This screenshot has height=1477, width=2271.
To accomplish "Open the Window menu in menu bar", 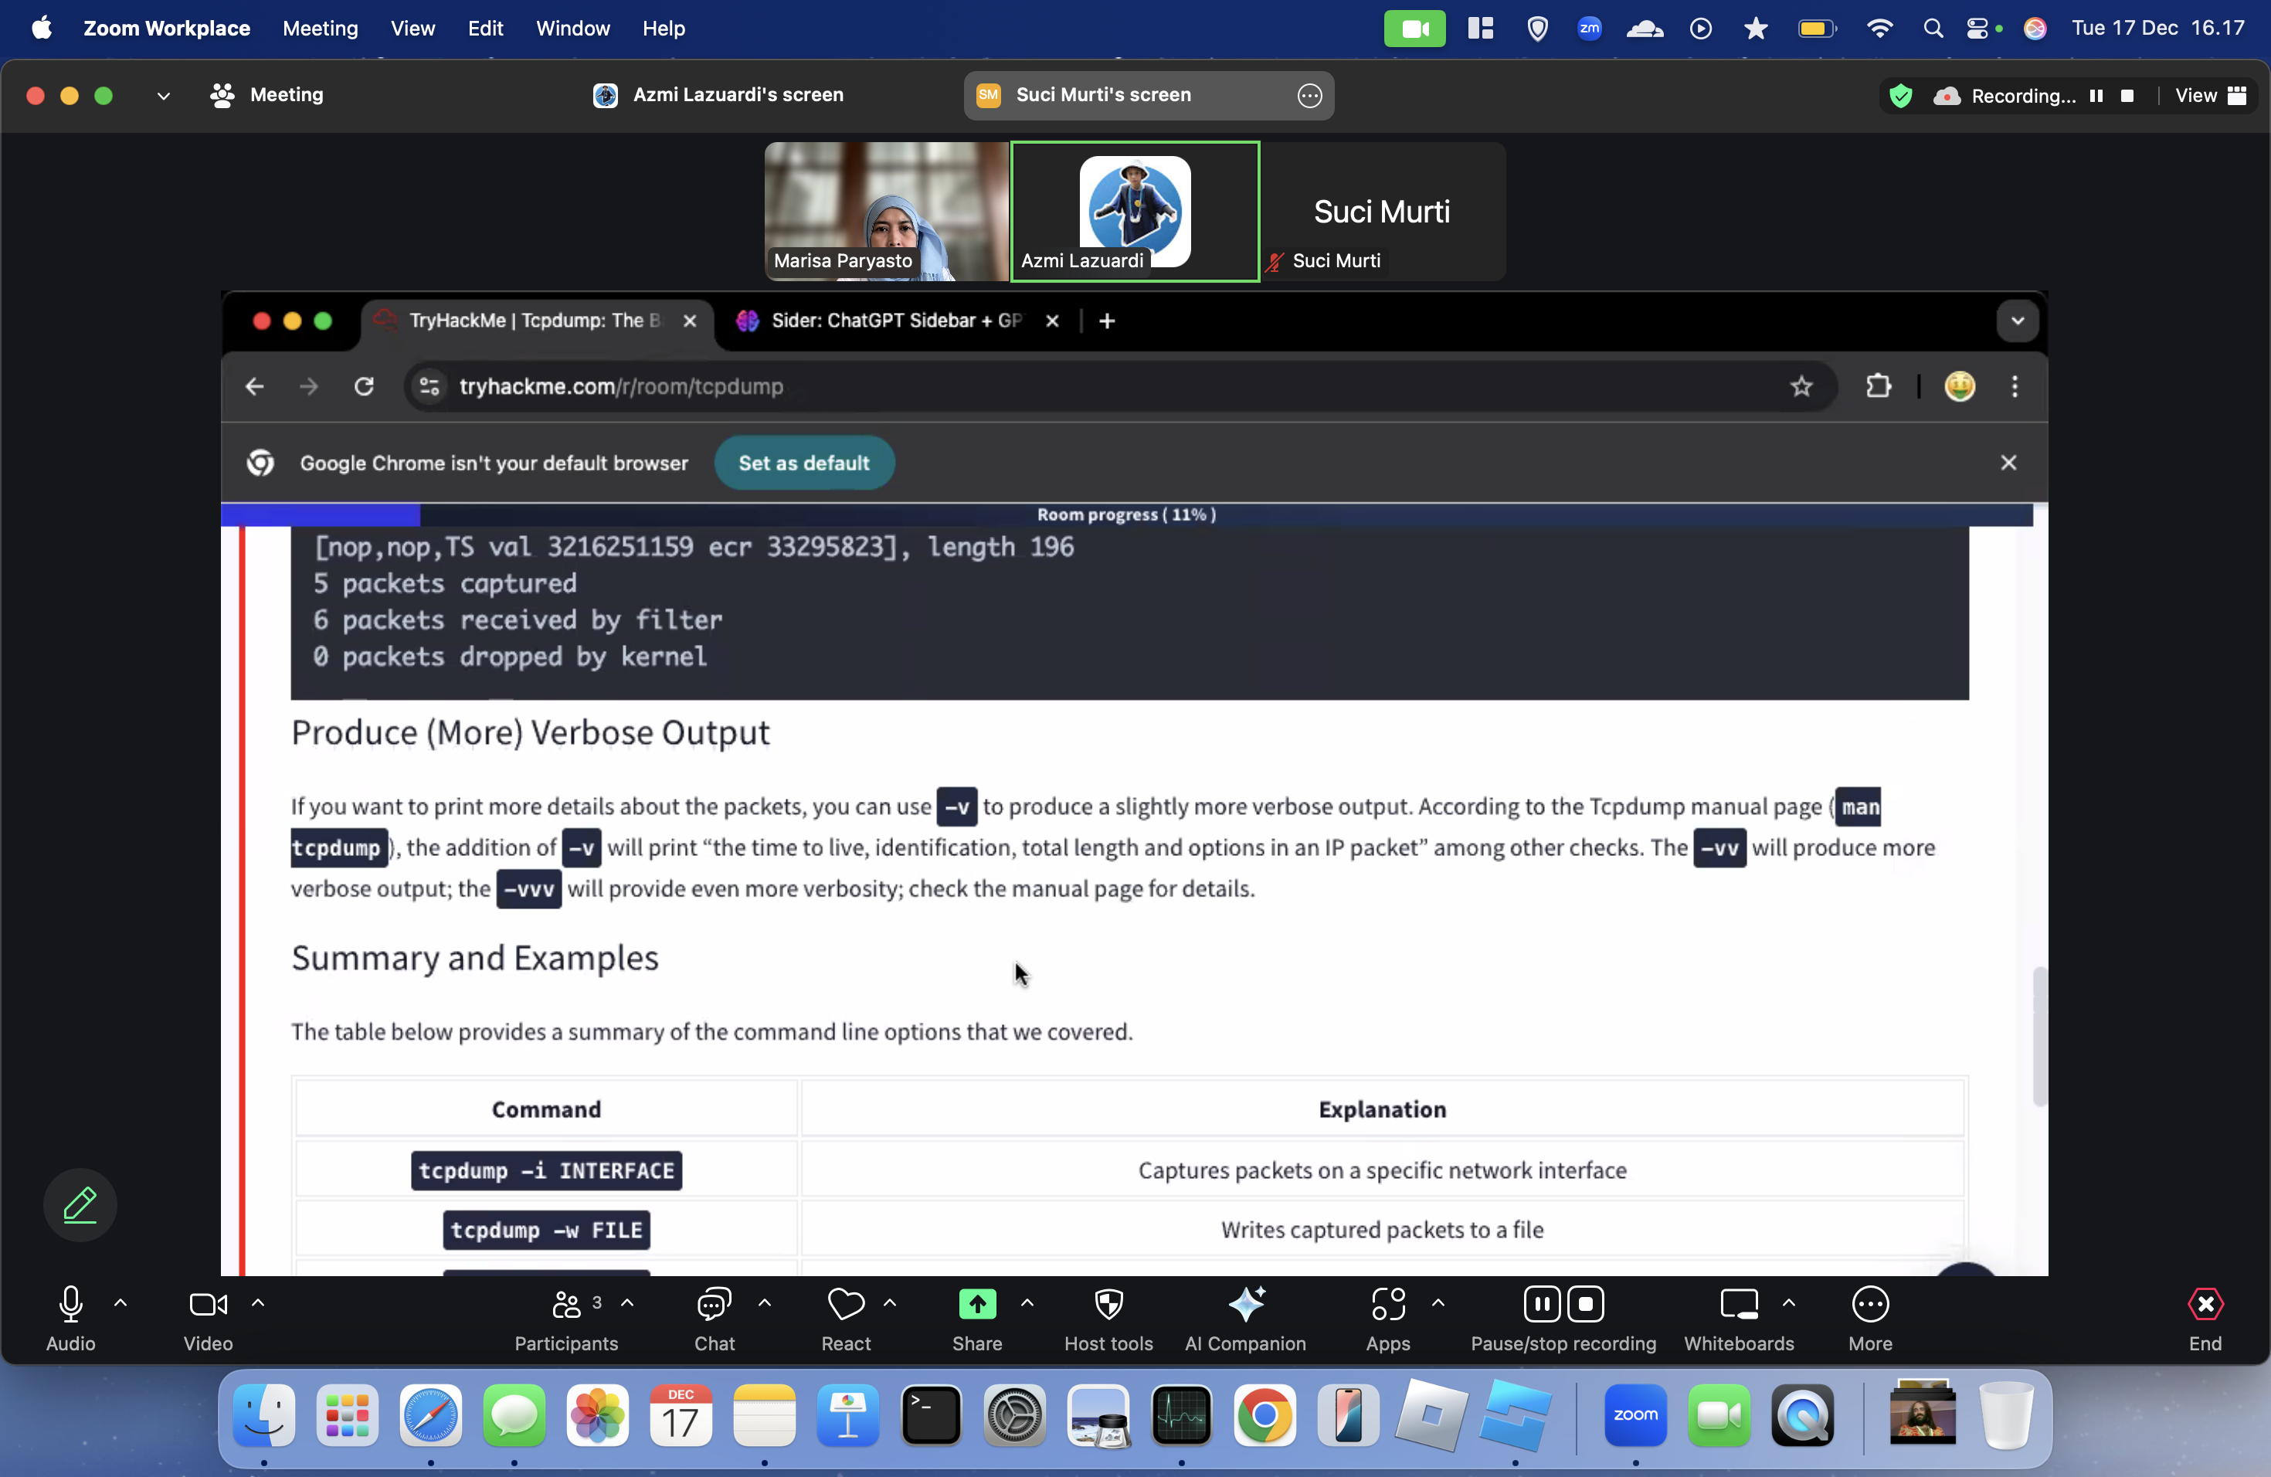I will coord(572,28).
